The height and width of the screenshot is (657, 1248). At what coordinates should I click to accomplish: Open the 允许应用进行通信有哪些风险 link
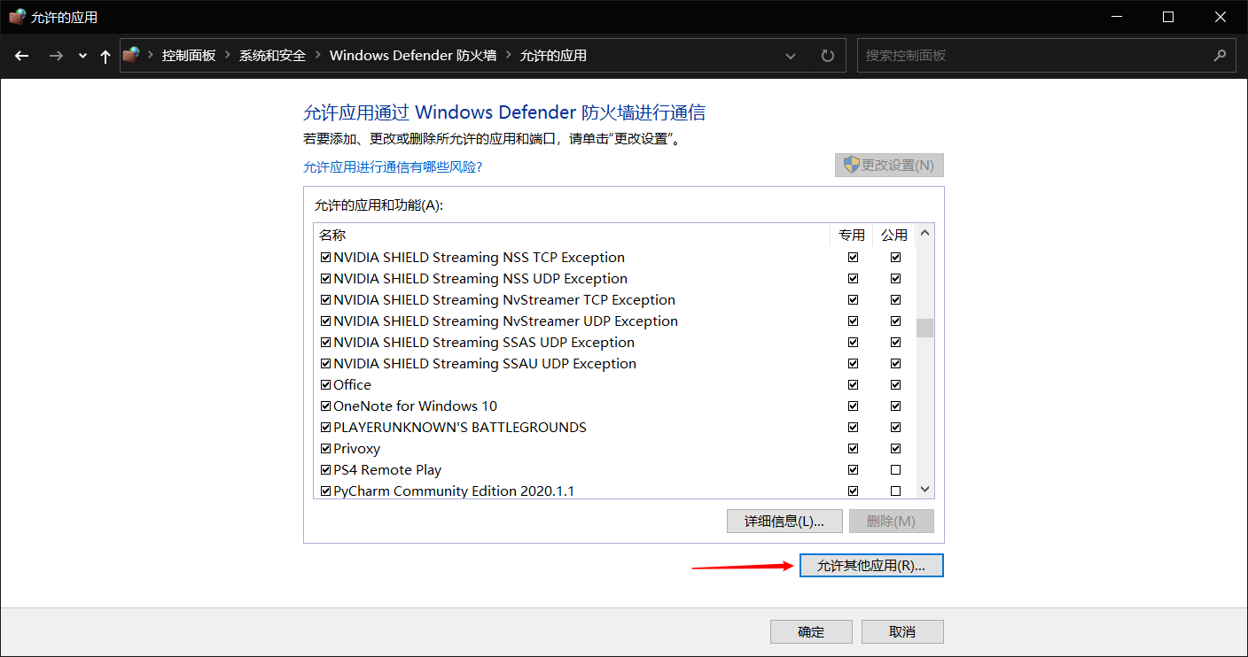pyautogui.click(x=393, y=166)
